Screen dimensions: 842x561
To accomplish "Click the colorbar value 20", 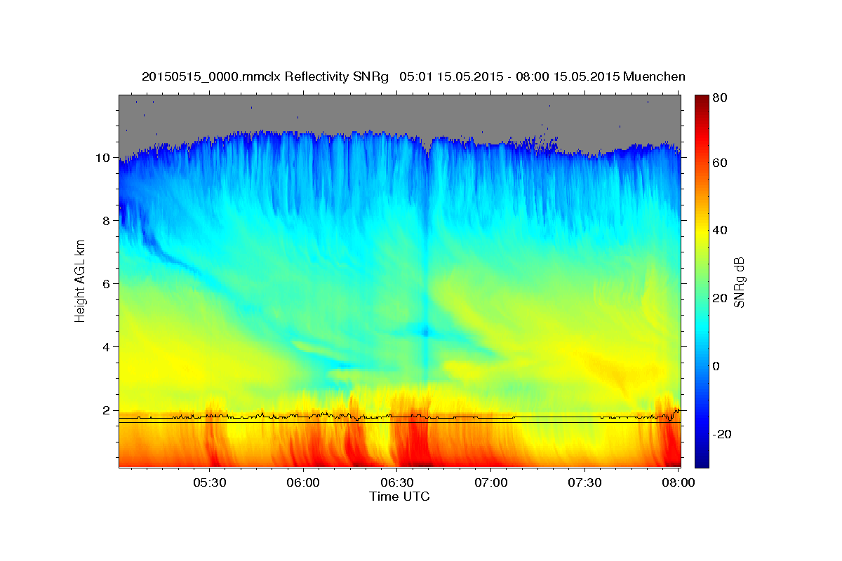I will pos(721,298).
